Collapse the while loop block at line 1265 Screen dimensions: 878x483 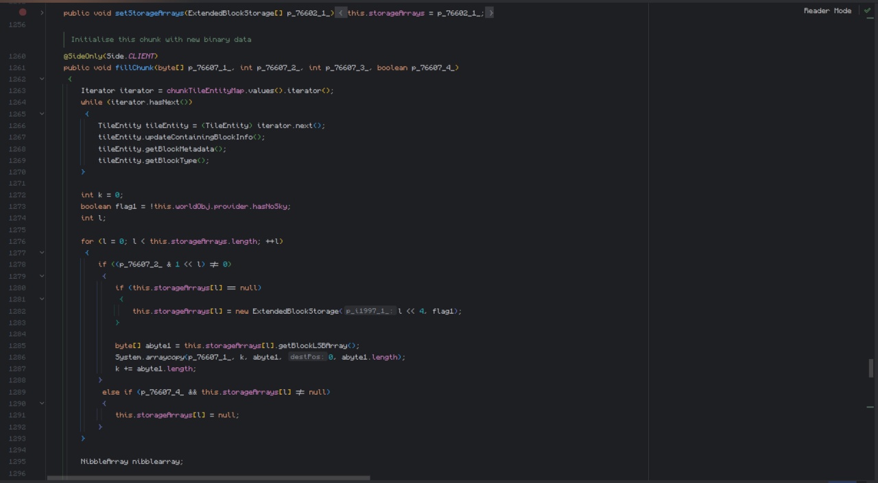tap(42, 114)
